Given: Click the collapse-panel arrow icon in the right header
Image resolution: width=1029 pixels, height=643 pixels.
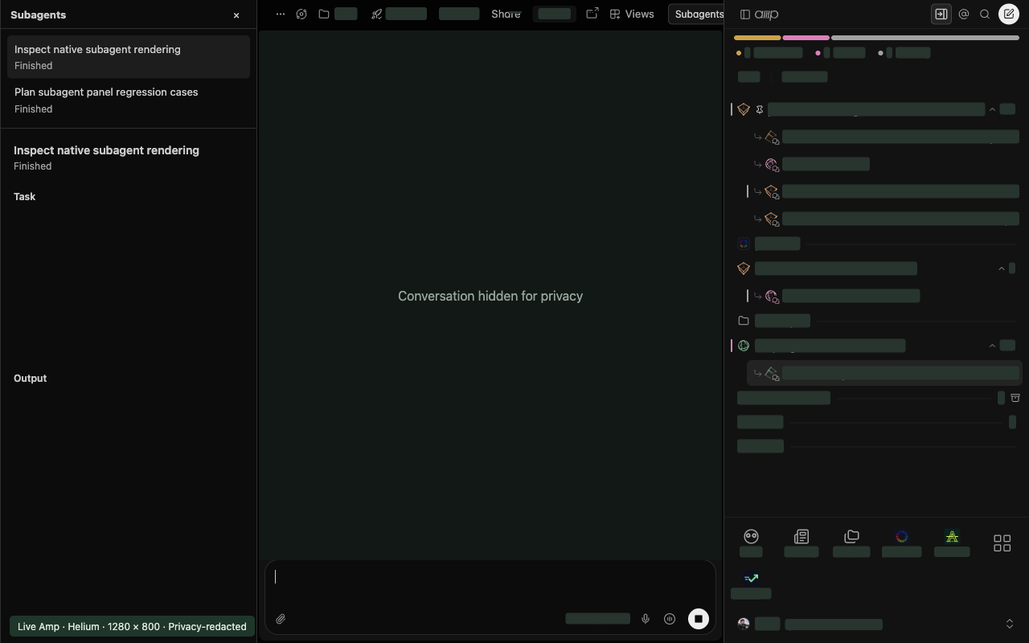Looking at the screenshot, I should click(941, 14).
